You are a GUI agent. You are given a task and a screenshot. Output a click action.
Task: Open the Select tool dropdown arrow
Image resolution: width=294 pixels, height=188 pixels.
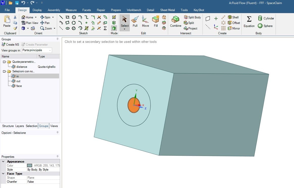click(x=124, y=29)
